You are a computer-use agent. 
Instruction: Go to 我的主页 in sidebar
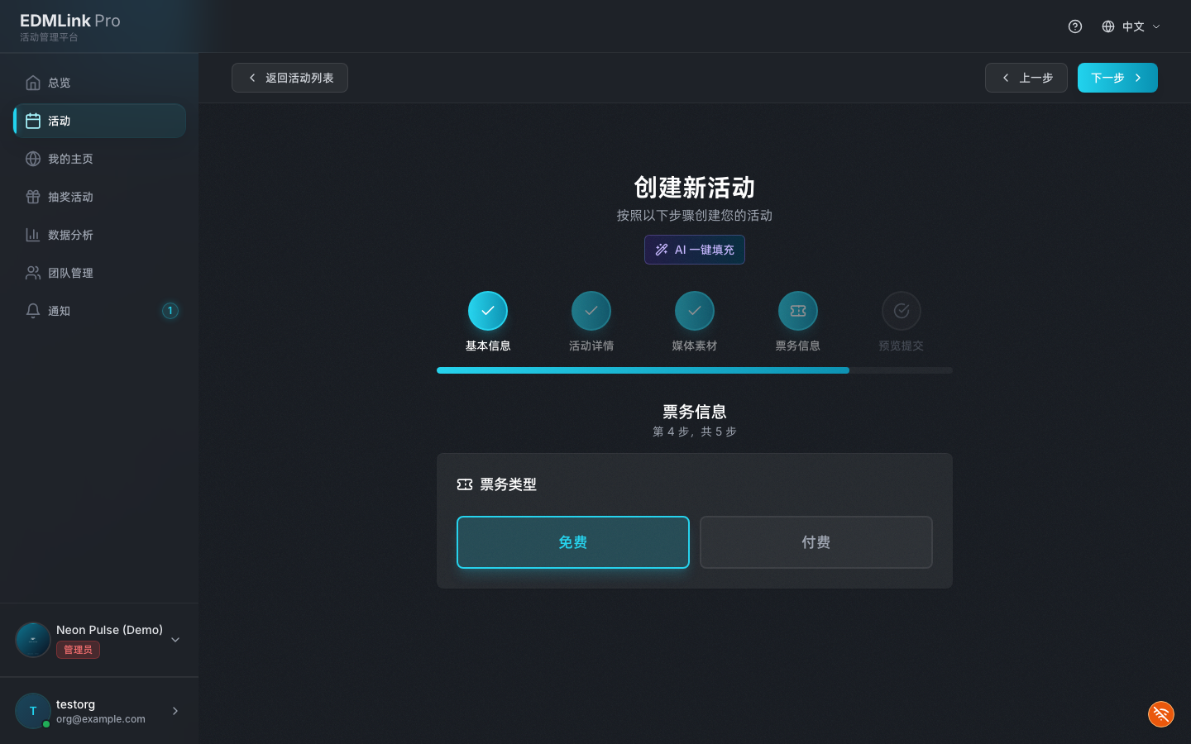99,159
